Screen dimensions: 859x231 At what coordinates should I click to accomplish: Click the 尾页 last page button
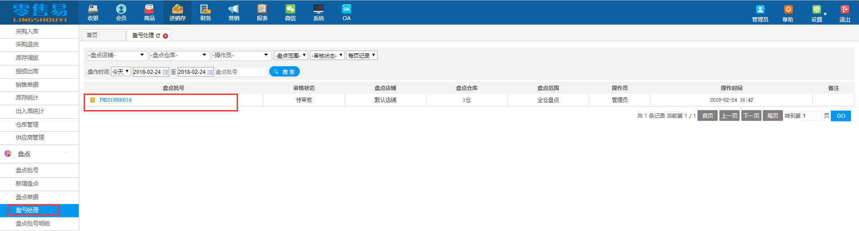coord(773,115)
